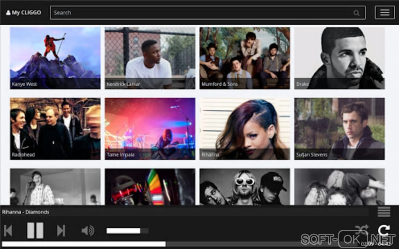Open the black-and-white singer with microphone thumbnail

[55, 187]
